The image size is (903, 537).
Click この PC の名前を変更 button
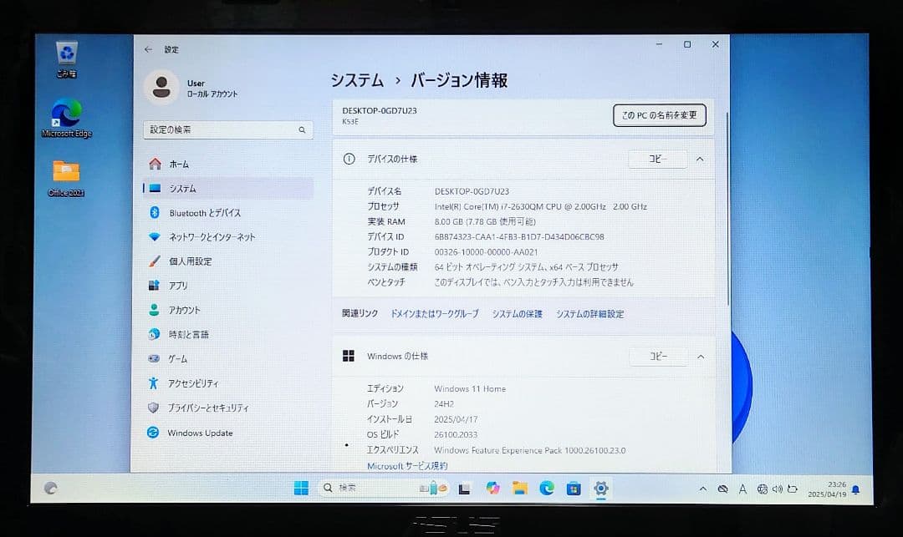point(660,115)
